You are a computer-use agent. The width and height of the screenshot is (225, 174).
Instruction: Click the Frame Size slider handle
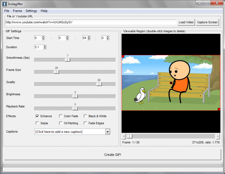click(56, 72)
